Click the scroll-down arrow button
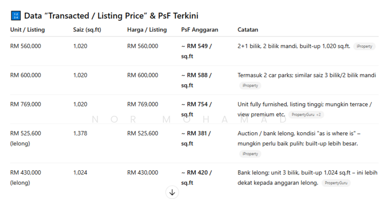The height and width of the screenshot is (199, 390). point(172,192)
